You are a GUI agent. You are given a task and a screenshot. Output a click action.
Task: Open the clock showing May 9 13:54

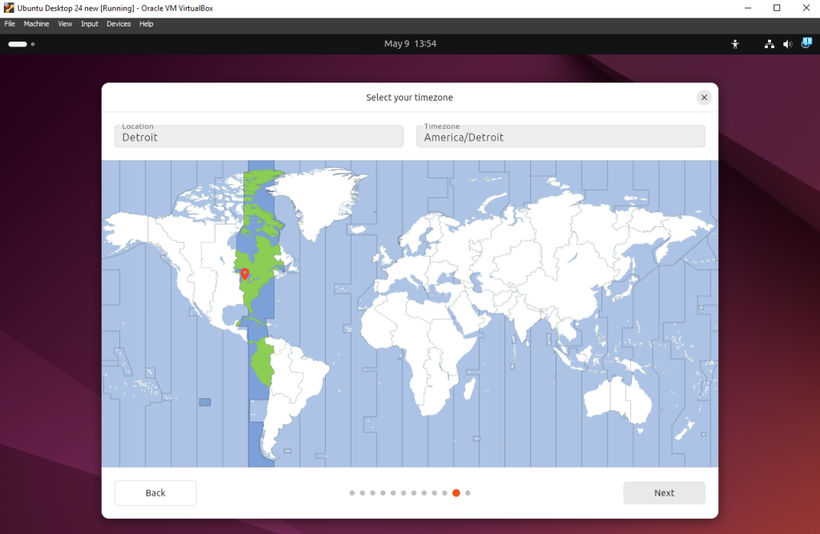click(410, 44)
